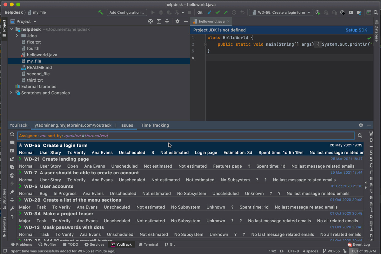Toggle the lock icon in the status bar
The height and width of the screenshot is (254, 381).
(x=345, y=251)
